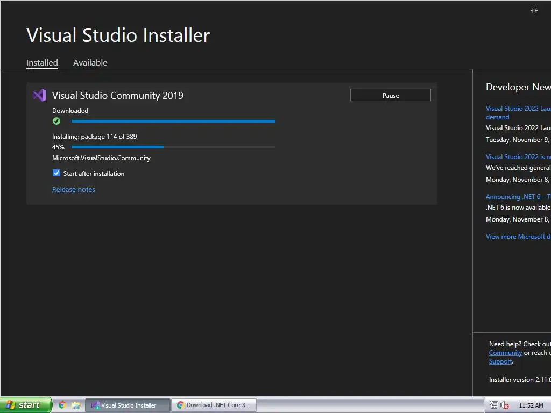Click the 45% percentage label

[58, 147]
